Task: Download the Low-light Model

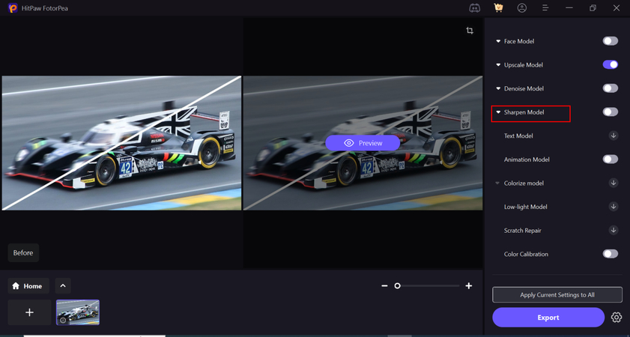Action: tap(613, 207)
